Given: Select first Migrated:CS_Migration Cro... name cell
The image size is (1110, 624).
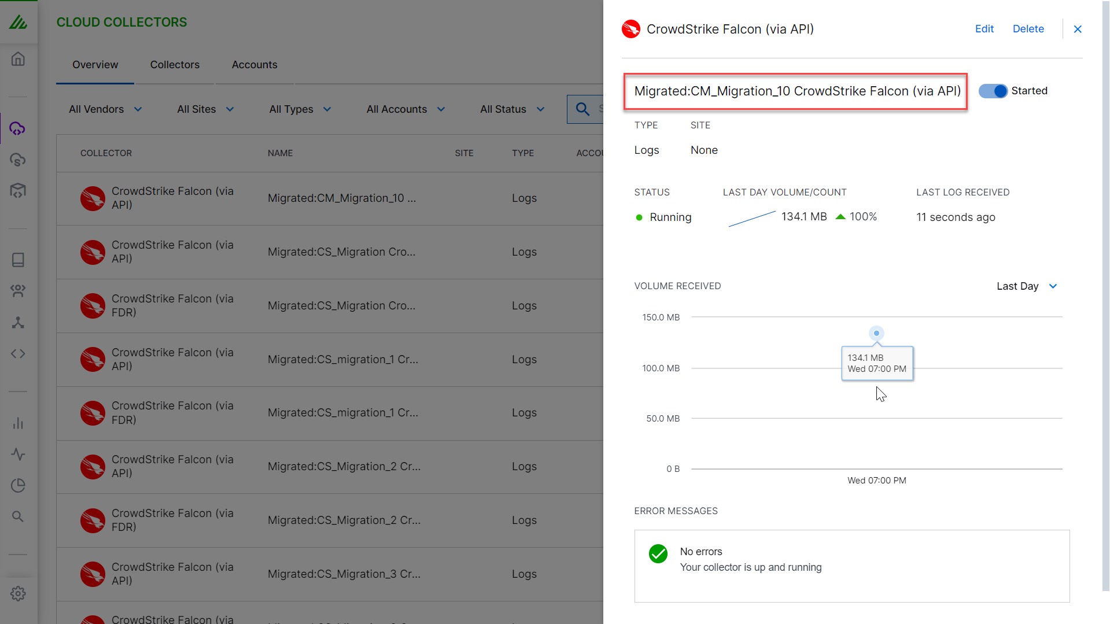Looking at the screenshot, I should pyautogui.click(x=341, y=252).
